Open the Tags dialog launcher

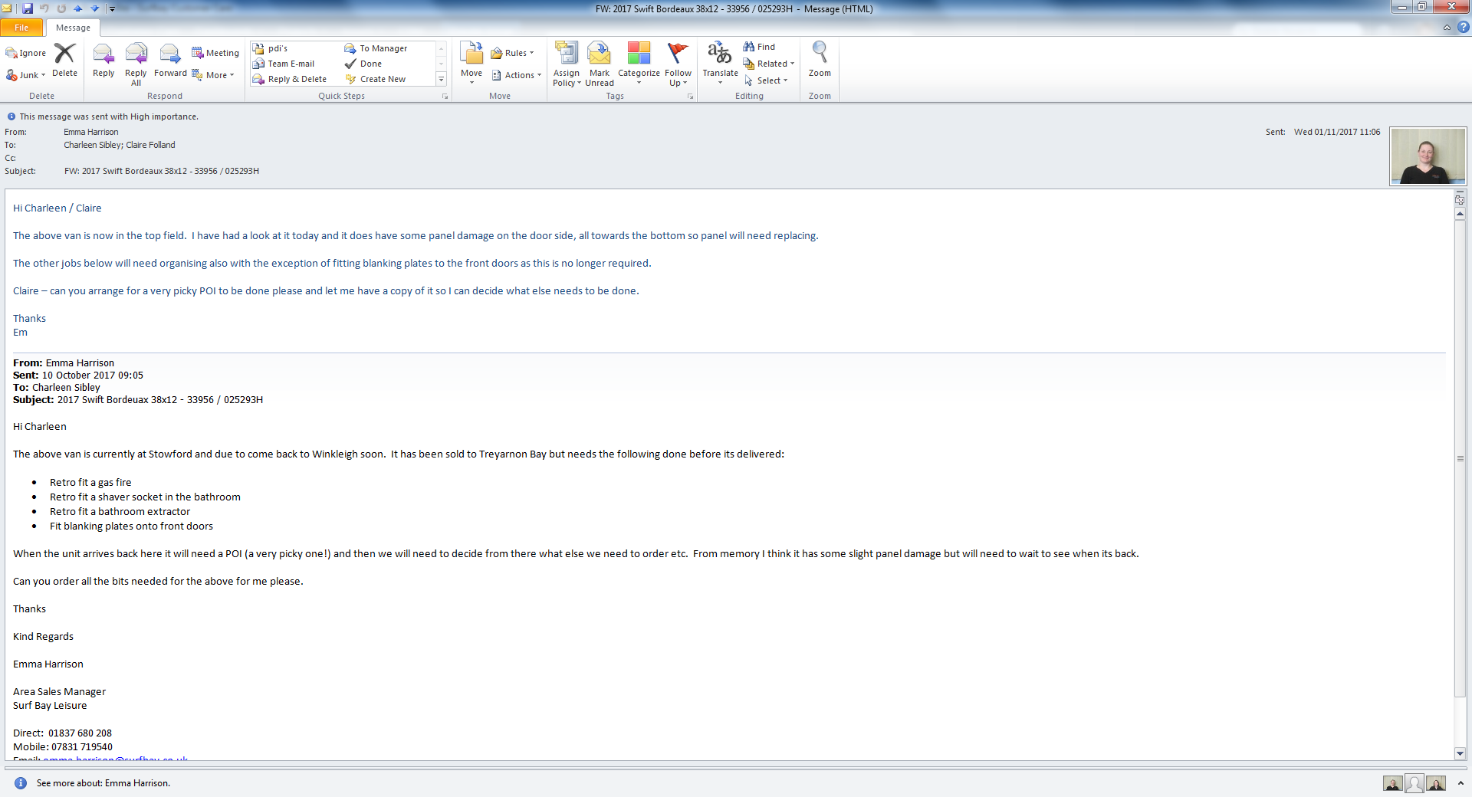(690, 97)
